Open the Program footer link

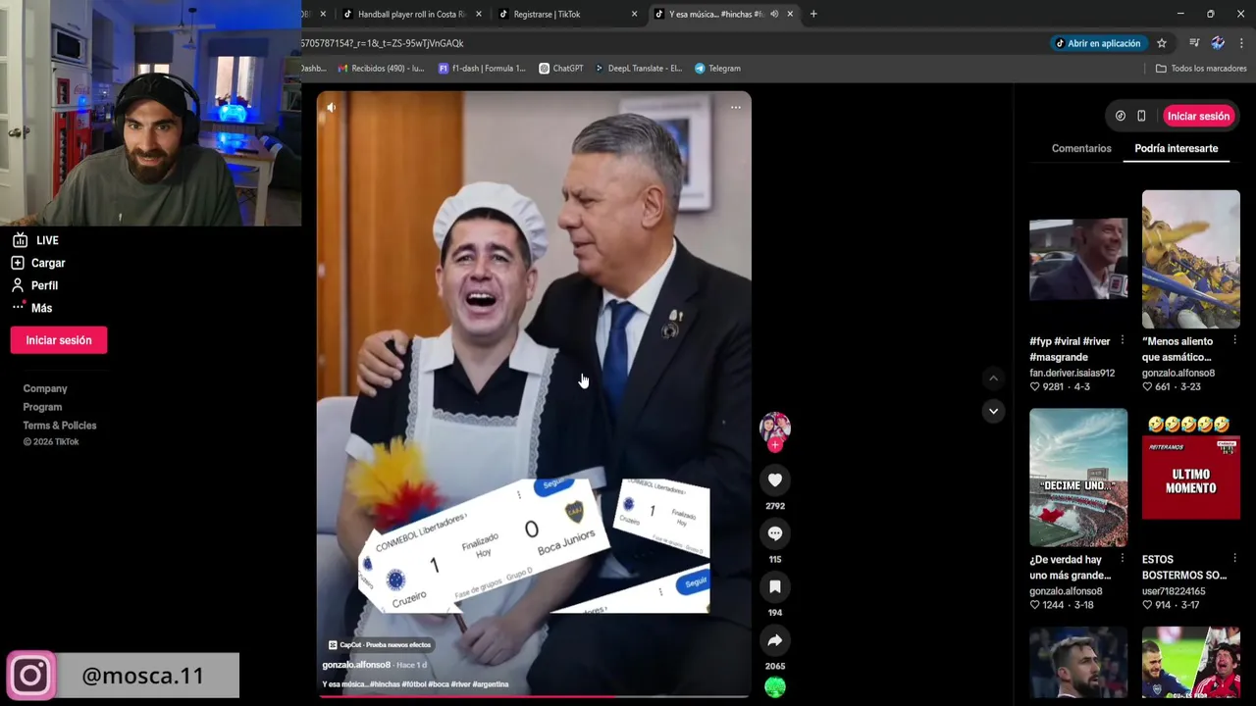[x=42, y=407]
